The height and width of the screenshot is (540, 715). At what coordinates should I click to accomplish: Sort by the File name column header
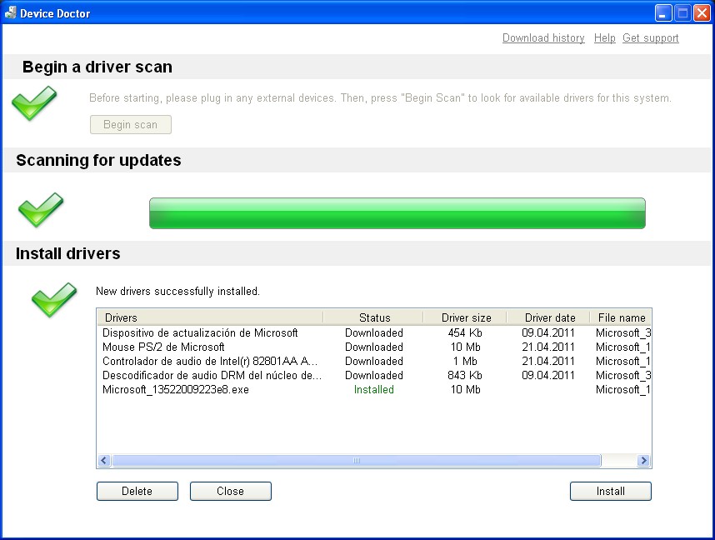[x=621, y=317]
